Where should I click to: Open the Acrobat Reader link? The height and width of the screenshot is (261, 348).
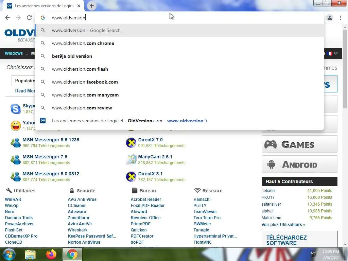(x=146, y=199)
